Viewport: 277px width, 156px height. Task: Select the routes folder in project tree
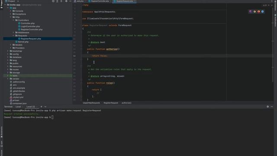[16, 69]
